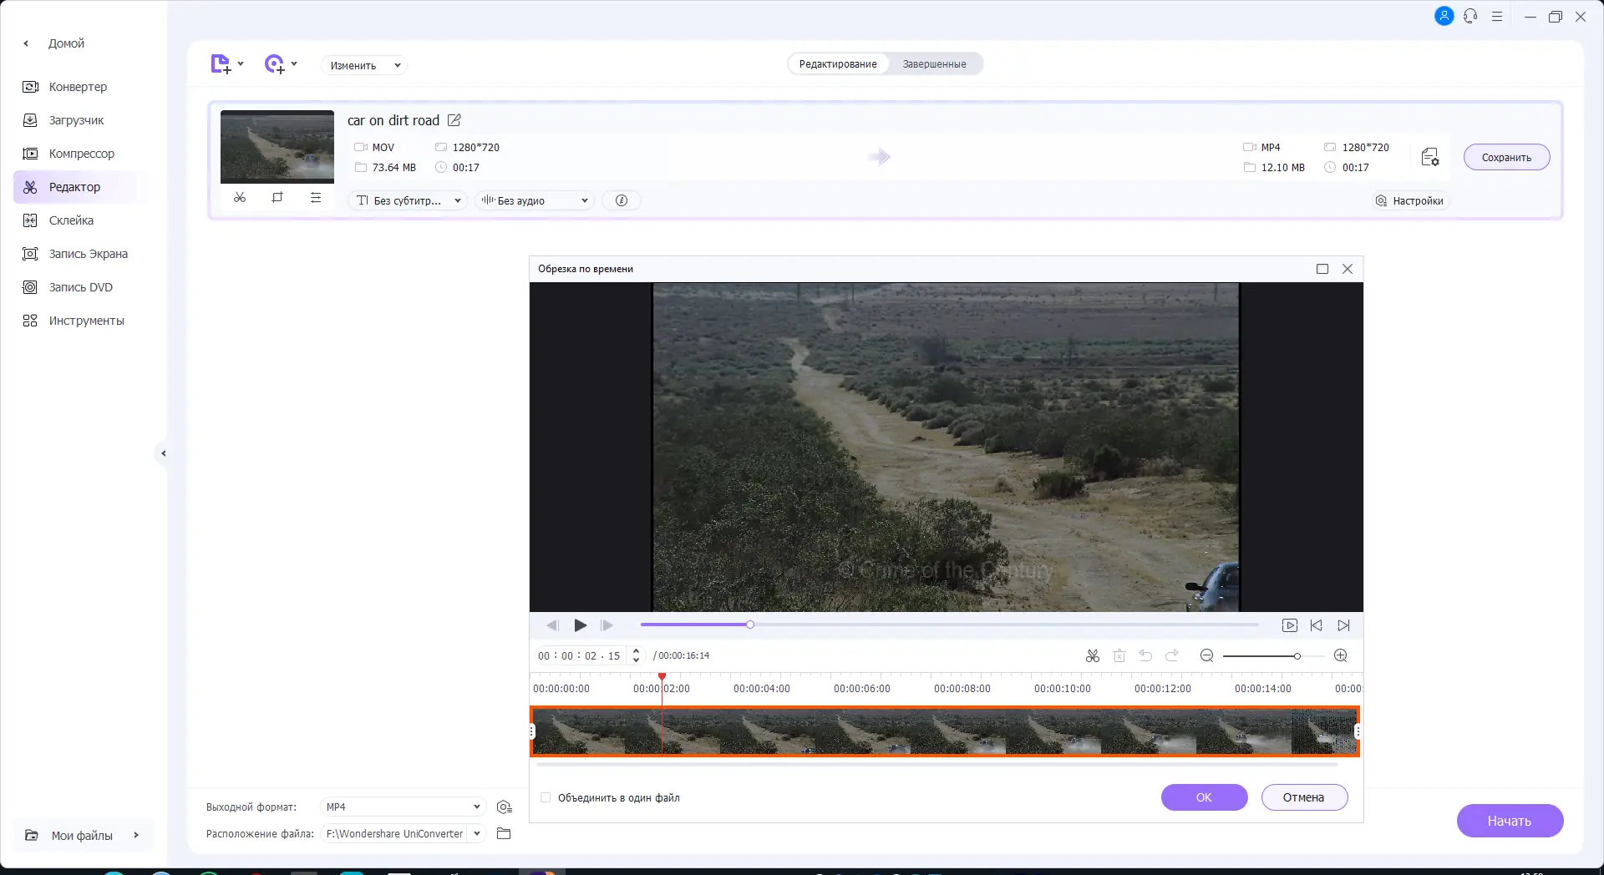The height and width of the screenshot is (875, 1604).
Task: Increase the timecode with the up stepper arrow
Action: [x=636, y=651]
